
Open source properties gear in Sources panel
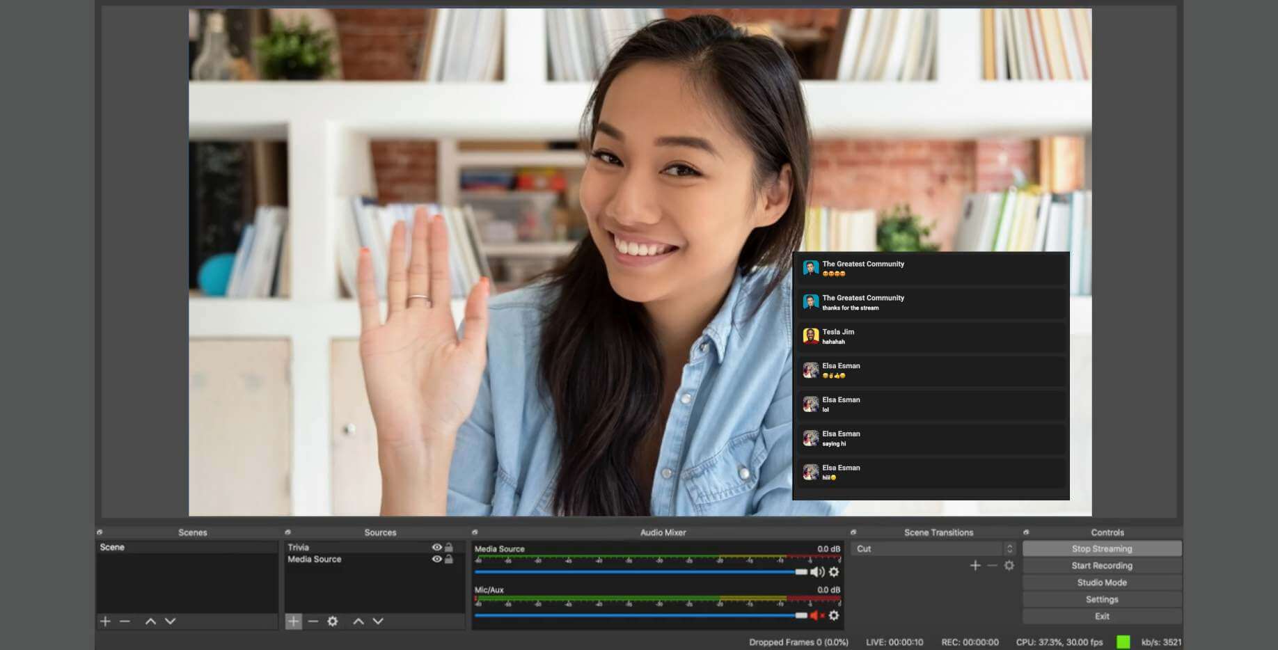point(333,621)
